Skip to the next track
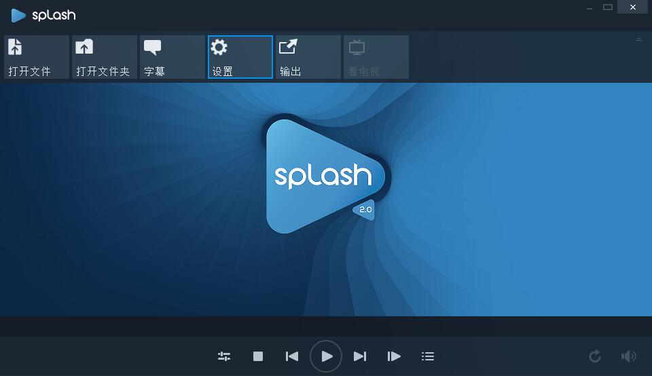The image size is (652, 376). click(360, 356)
